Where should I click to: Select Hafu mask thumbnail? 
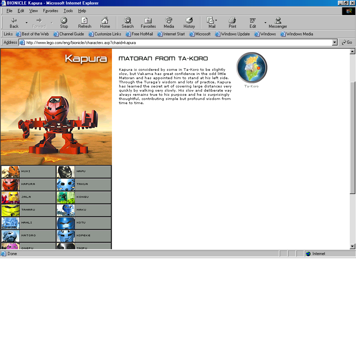pos(66,172)
